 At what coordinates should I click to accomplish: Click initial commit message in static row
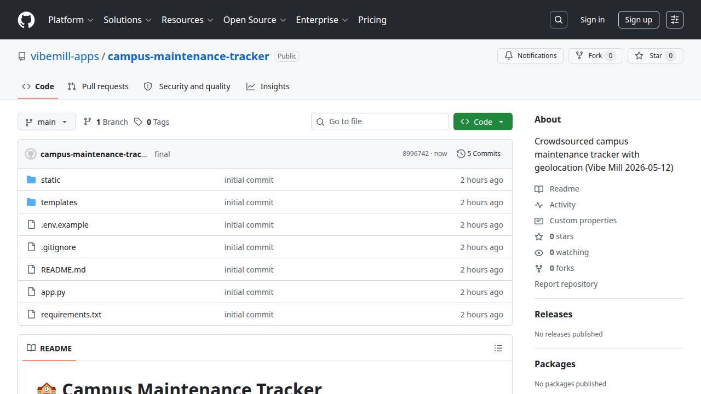point(249,180)
